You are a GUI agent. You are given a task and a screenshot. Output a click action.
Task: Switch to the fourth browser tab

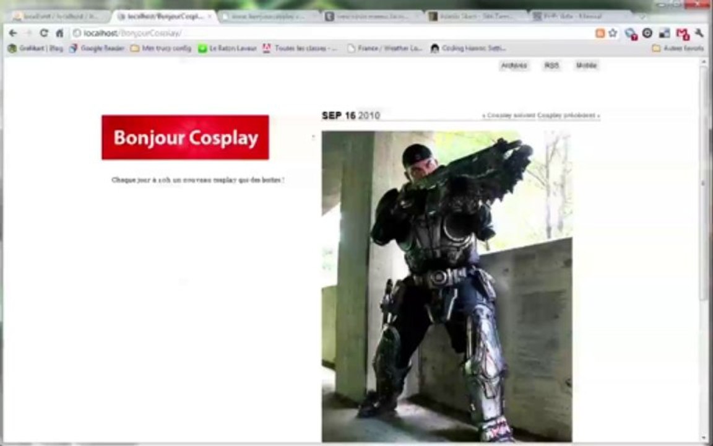(x=373, y=16)
